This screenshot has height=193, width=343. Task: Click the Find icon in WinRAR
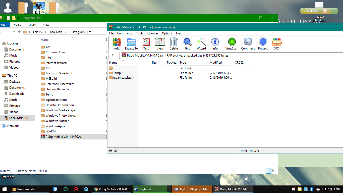[x=187, y=44]
